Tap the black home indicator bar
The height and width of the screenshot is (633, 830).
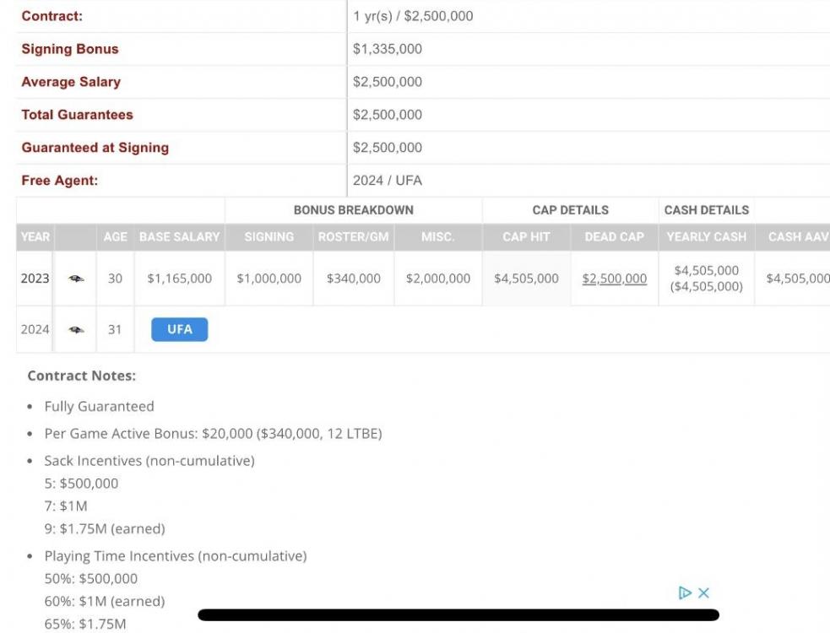tap(458, 615)
